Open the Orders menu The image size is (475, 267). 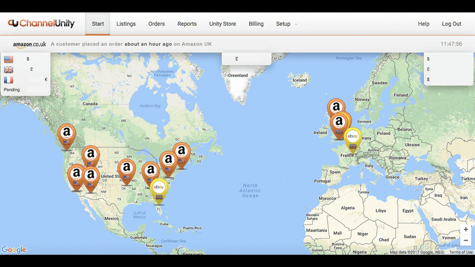tap(157, 24)
